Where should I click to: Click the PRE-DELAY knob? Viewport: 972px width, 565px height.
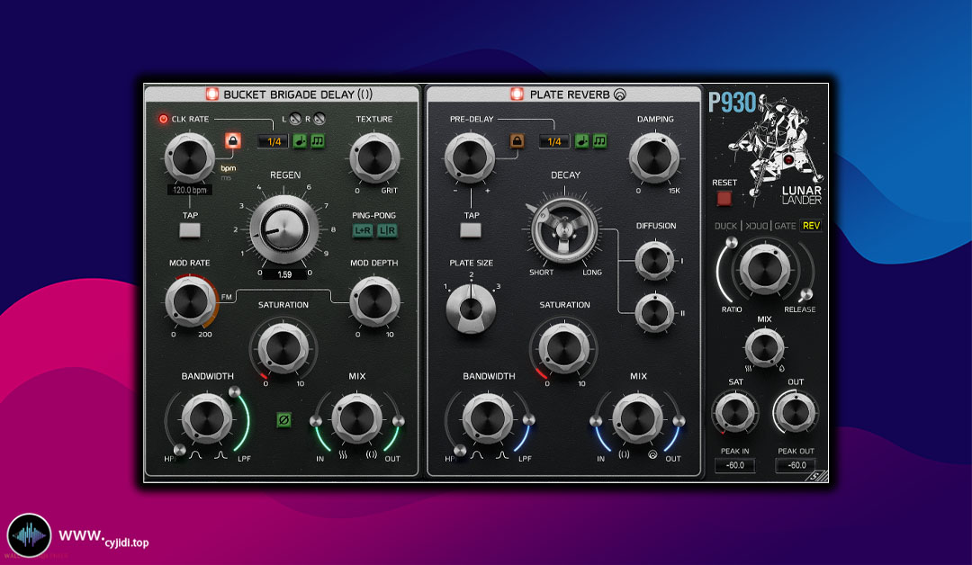[x=470, y=158]
